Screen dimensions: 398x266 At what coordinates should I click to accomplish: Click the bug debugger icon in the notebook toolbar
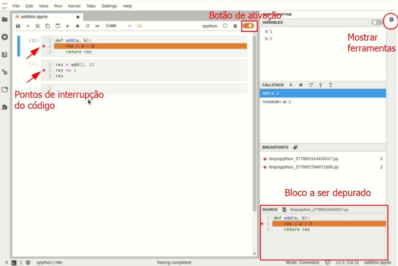[235, 26]
